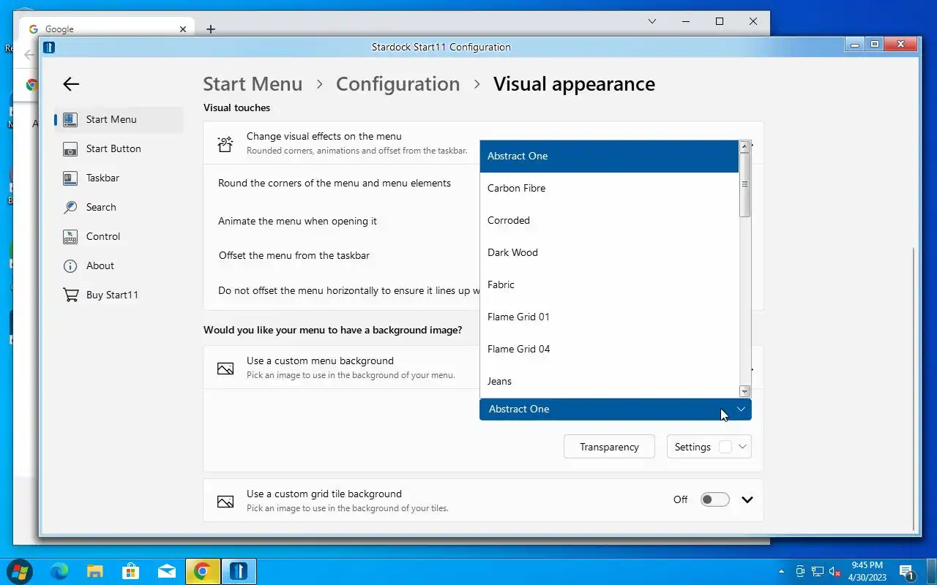
Task: Click the Start Menu breadcrumb link
Action: [253, 84]
